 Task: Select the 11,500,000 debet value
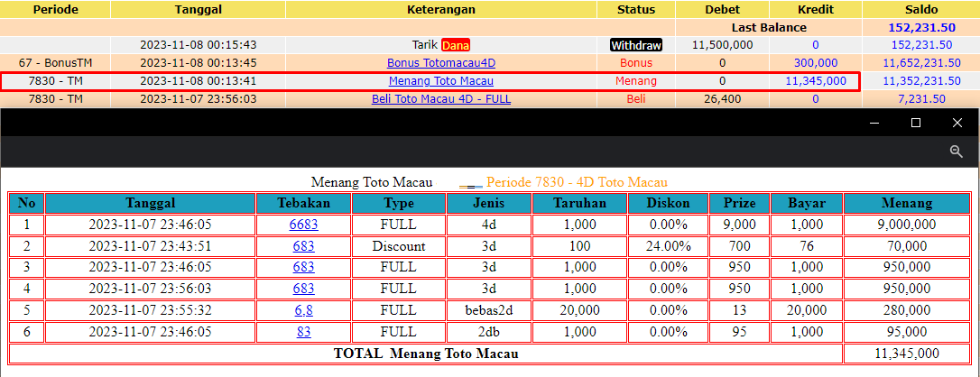[723, 46]
